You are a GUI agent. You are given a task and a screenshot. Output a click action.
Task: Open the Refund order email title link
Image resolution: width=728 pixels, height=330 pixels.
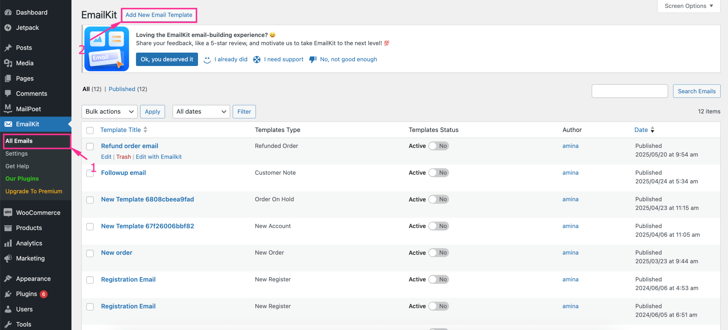tap(130, 146)
